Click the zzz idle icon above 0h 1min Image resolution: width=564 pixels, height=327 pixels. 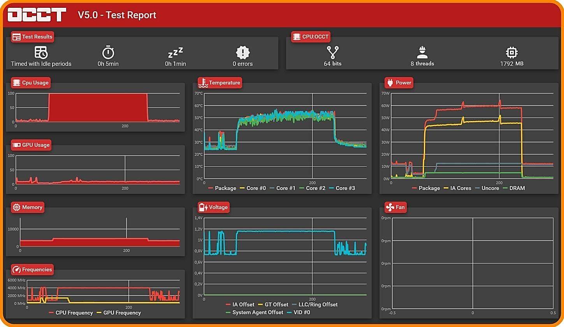click(x=175, y=53)
